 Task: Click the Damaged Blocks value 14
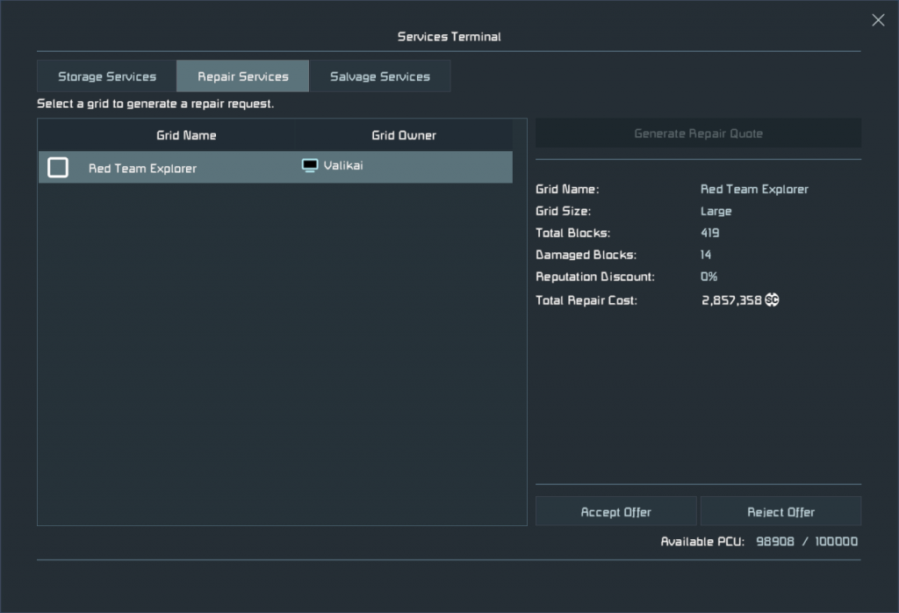pos(706,255)
